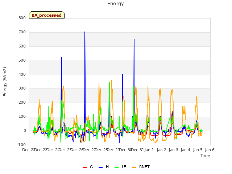
Task: Toggle the H series legend entry
Action: [104, 167]
